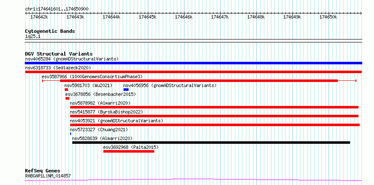This screenshot has width=374, height=185.
Task: Click the black nsv5828639 Almarri2020 bar
Action: pos(211,143)
